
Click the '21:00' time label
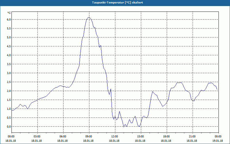(192, 137)
